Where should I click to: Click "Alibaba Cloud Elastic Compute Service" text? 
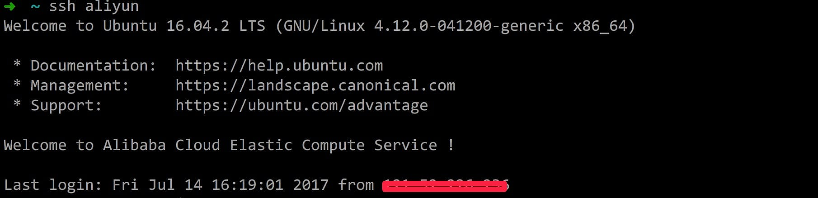point(270,145)
